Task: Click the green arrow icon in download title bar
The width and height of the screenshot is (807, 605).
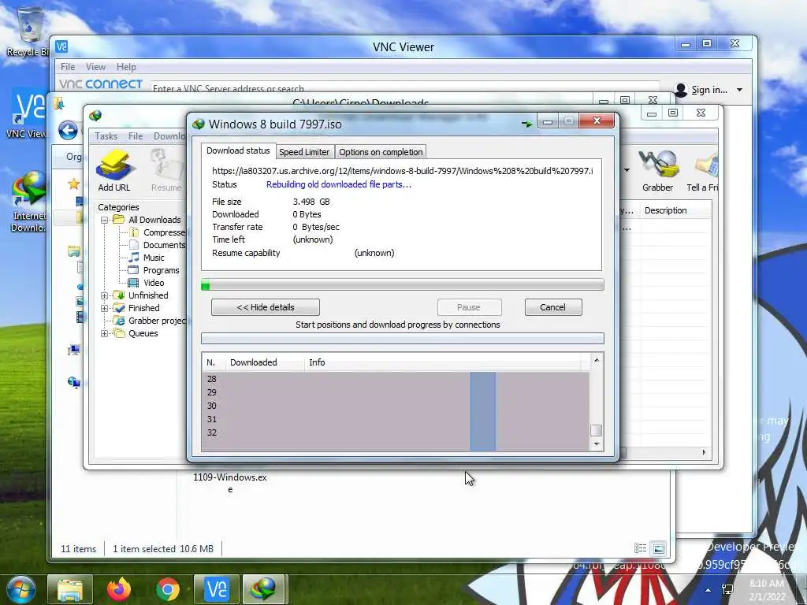Action: (526, 124)
